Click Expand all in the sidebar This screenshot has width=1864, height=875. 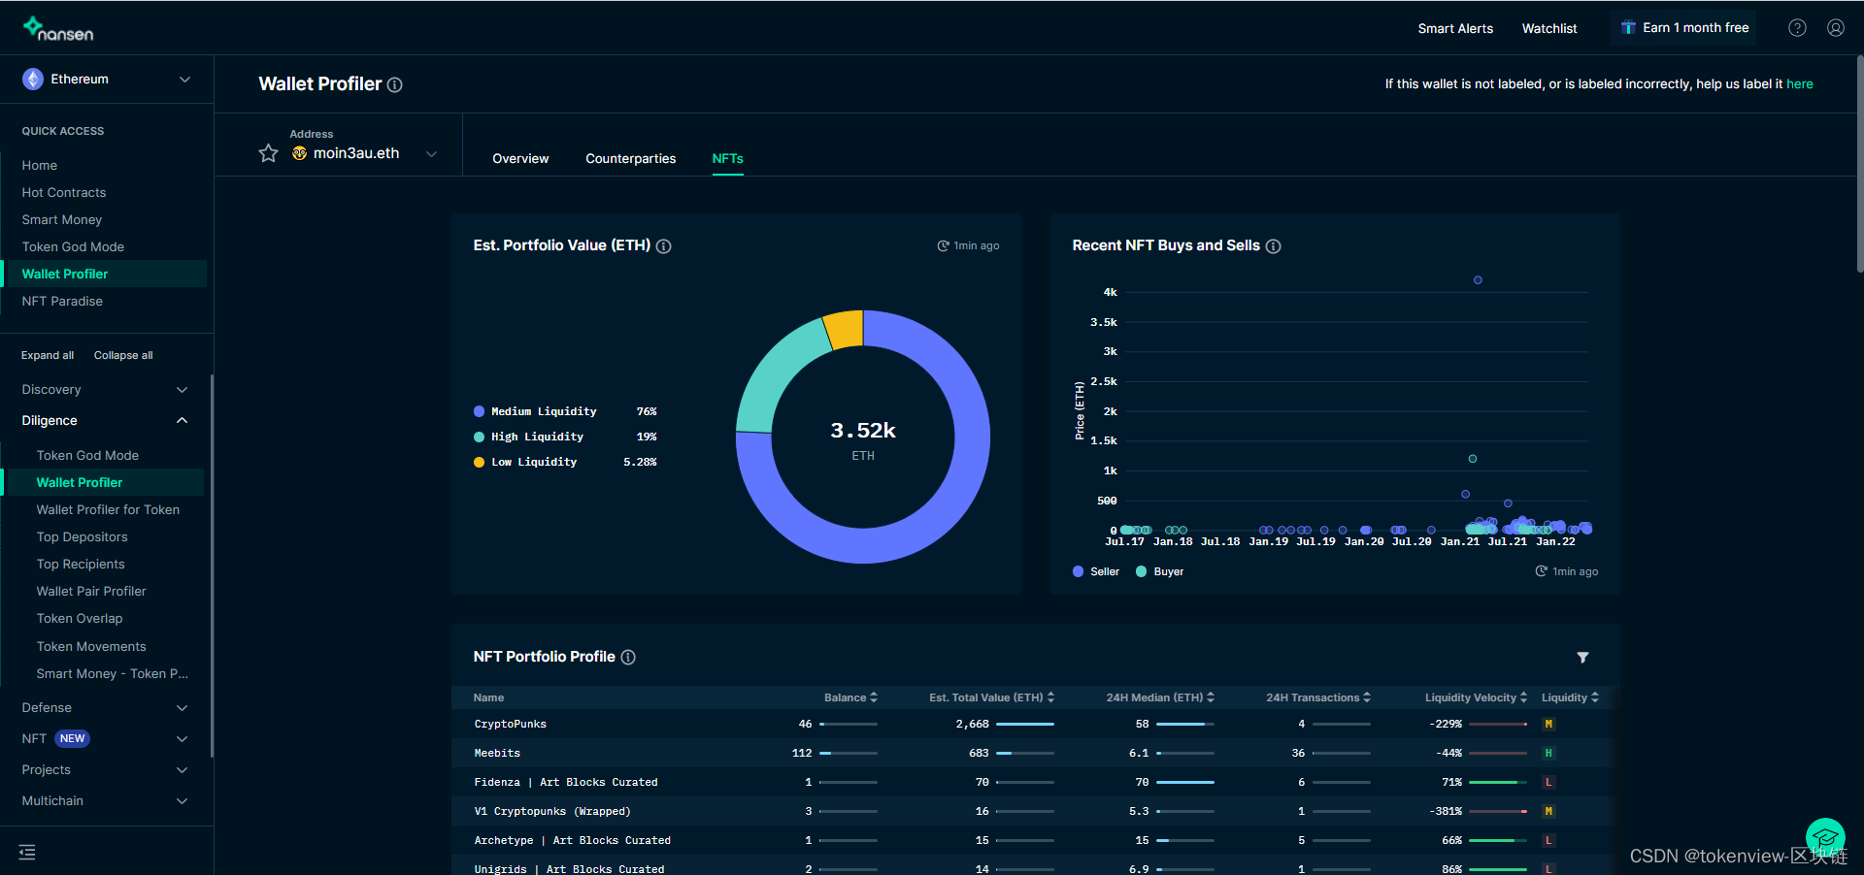click(x=48, y=356)
